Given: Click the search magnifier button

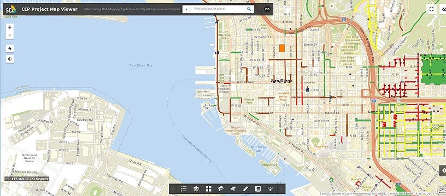Looking at the screenshot, I should tap(249, 9).
